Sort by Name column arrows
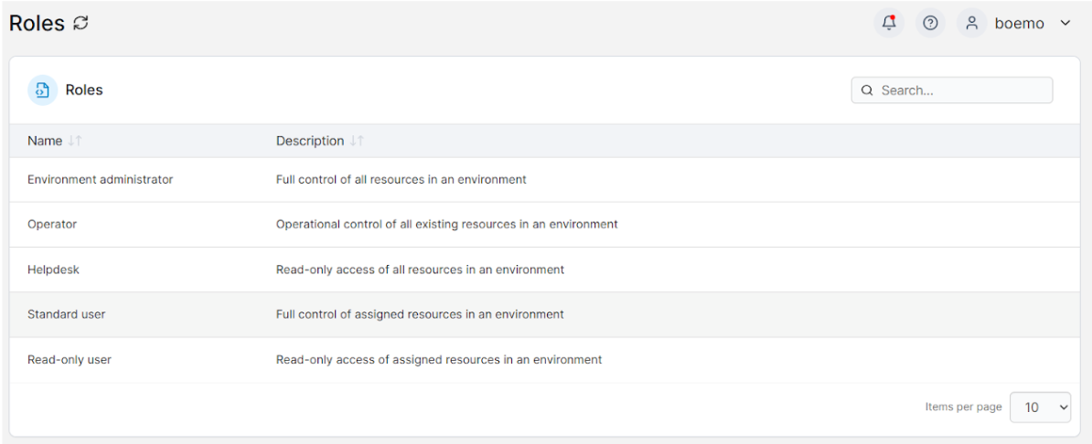This screenshot has height=444, width=1092. pyautogui.click(x=75, y=141)
